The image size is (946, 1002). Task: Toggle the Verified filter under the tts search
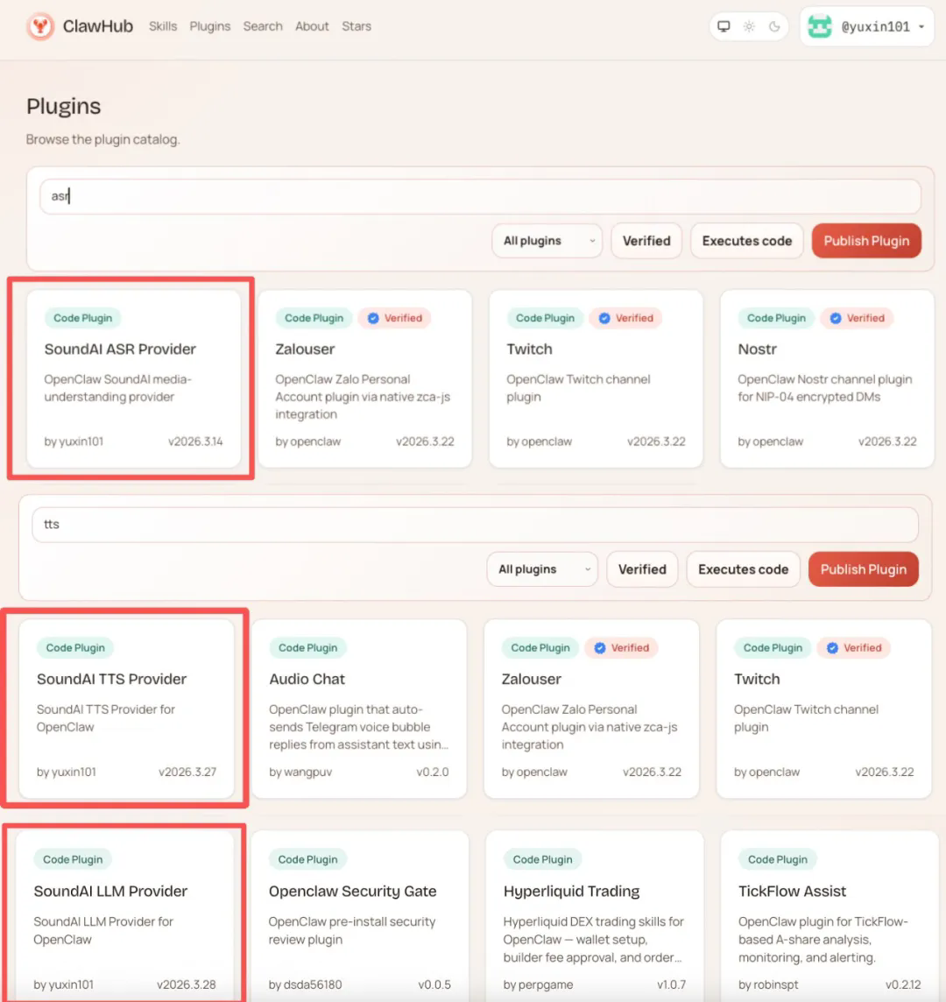642,569
